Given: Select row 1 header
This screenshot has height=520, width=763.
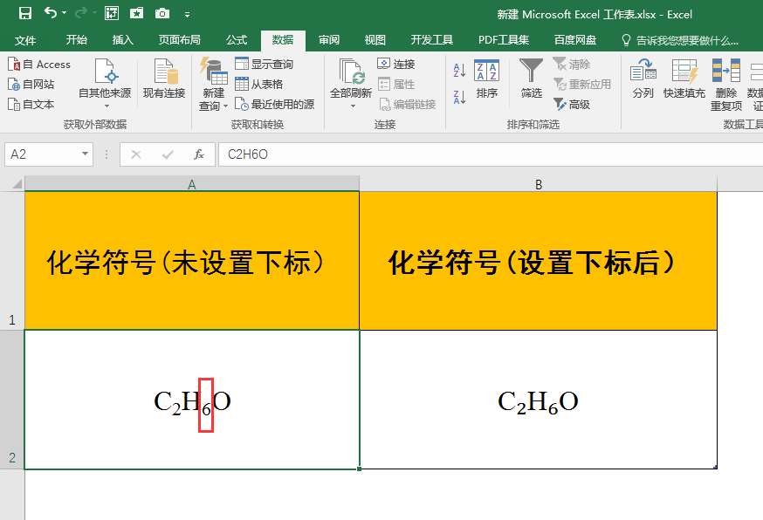Looking at the screenshot, I should (x=12, y=261).
